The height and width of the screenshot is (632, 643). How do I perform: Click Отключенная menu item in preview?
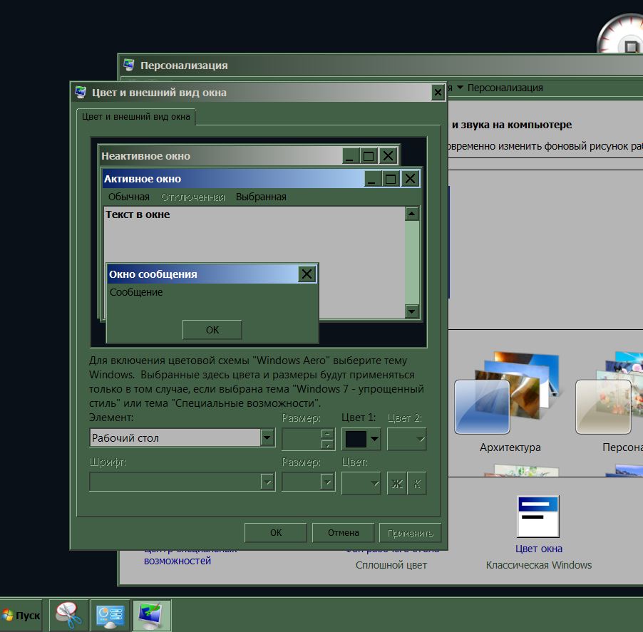[192, 197]
